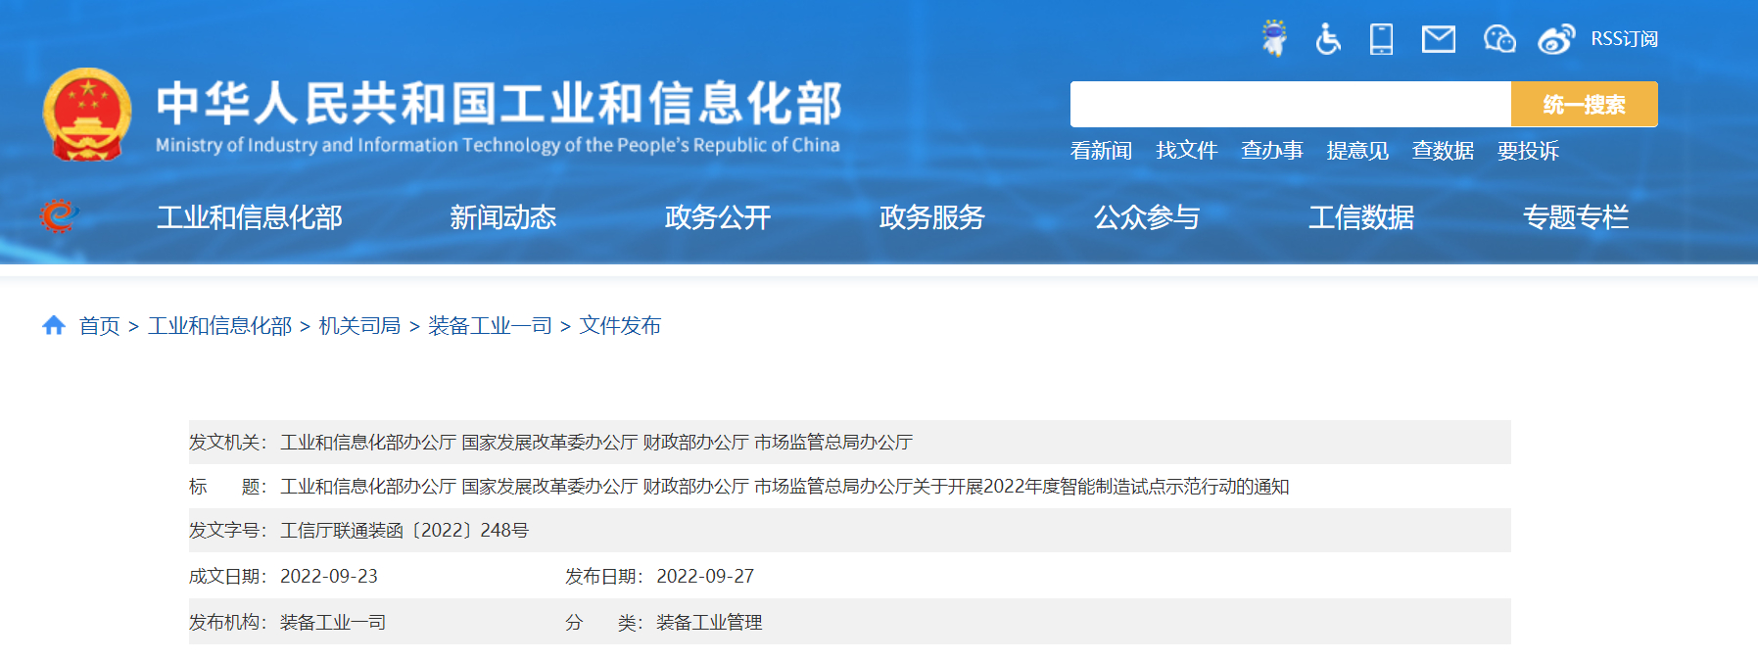1758x660 pixels.
Task: Open the 专题专栏 navigation menu
Action: coord(1576,217)
